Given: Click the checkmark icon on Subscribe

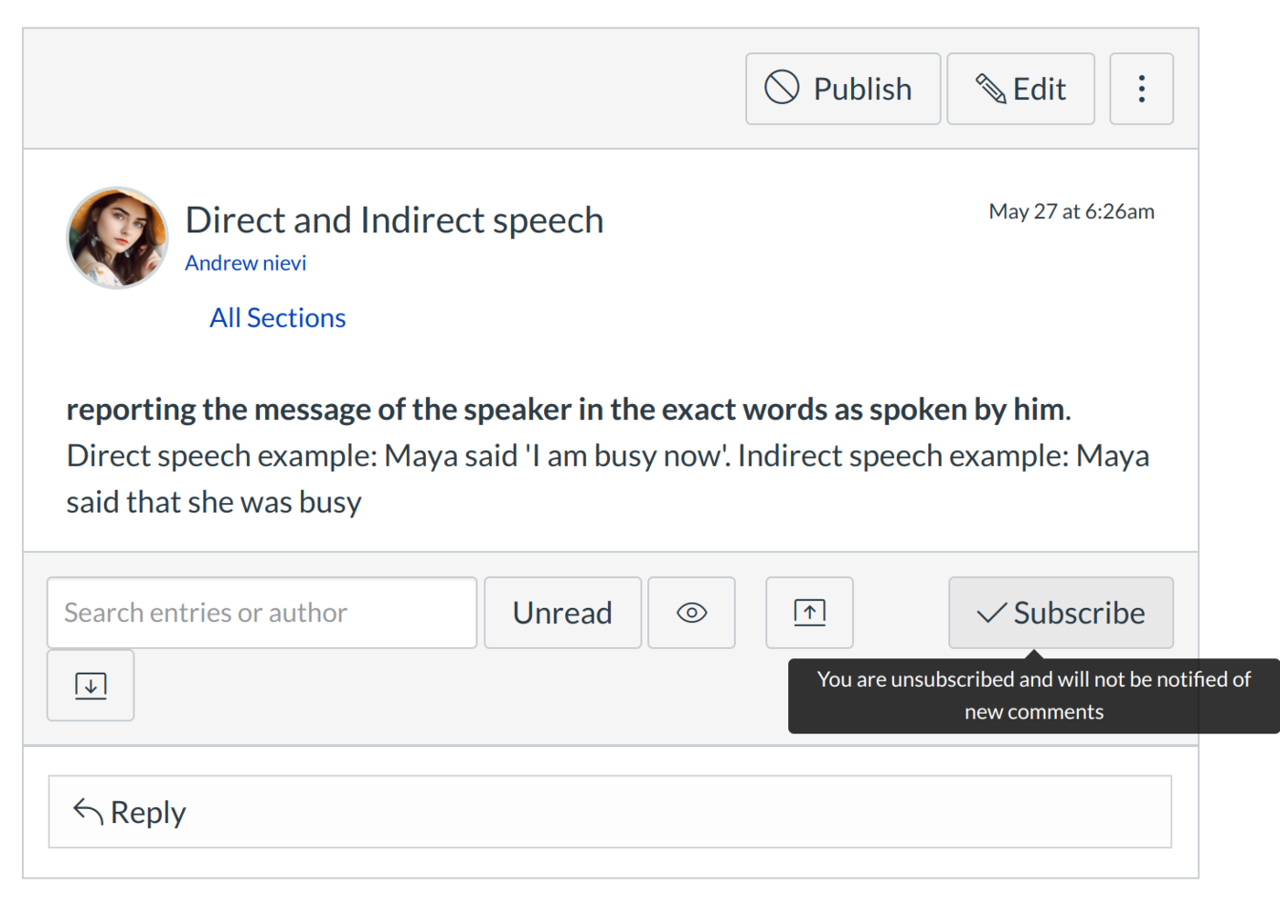Looking at the screenshot, I should pyautogui.click(x=991, y=613).
